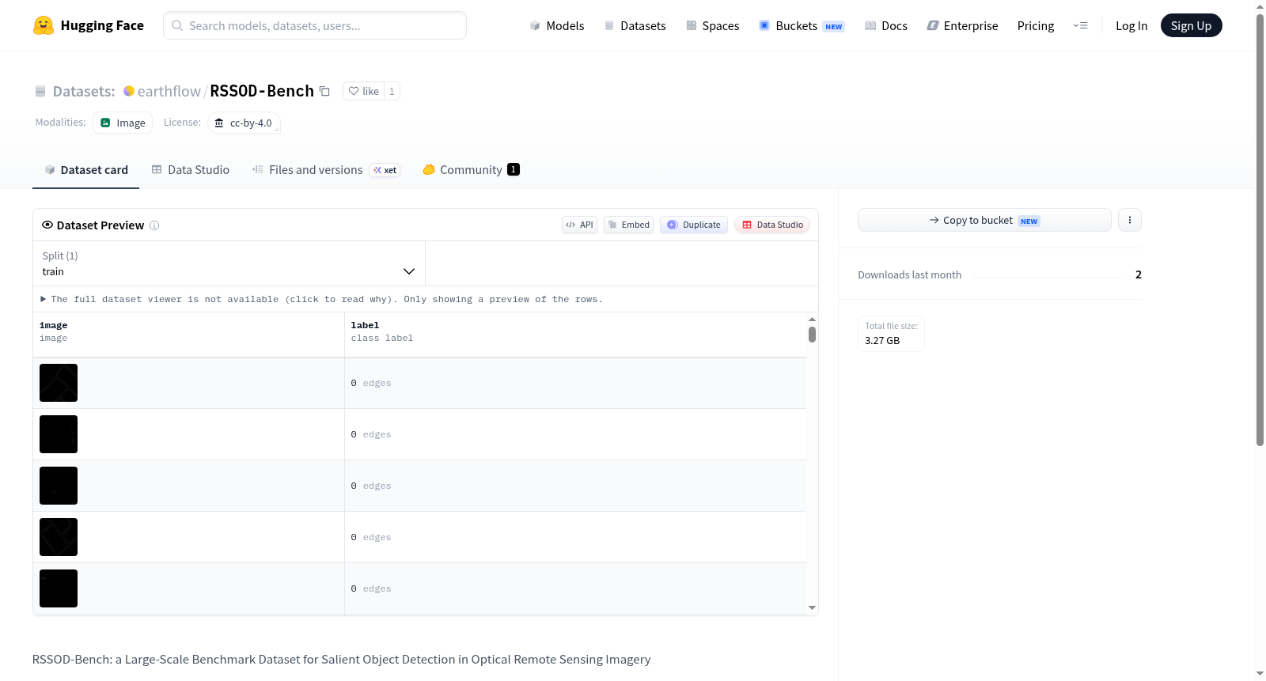
Task: Switch to the Data Studio tab
Action: click(x=191, y=170)
